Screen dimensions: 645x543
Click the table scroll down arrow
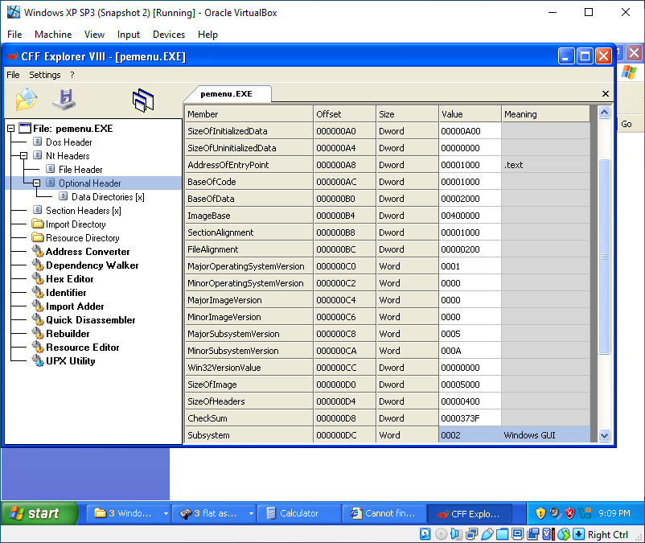[x=604, y=435]
